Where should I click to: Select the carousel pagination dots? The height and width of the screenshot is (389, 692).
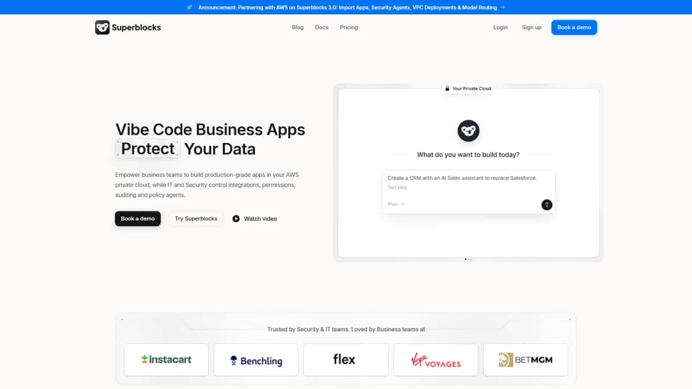coord(468,259)
